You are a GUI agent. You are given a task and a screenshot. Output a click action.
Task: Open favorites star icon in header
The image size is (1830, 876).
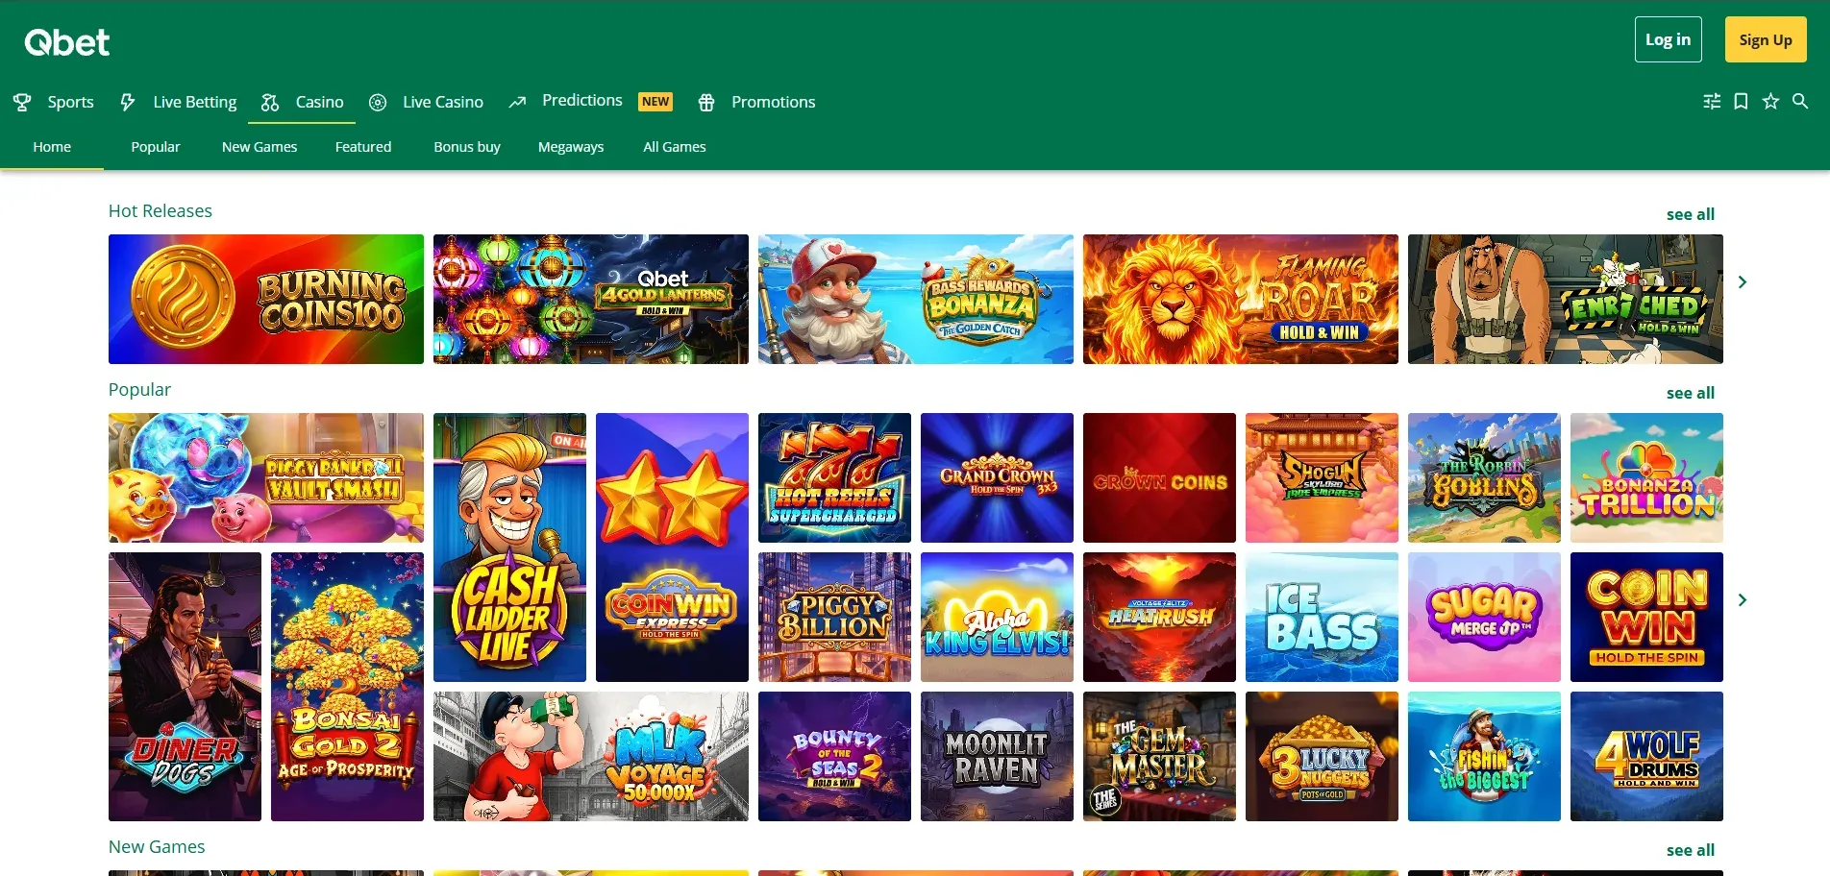click(x=1770, y=101)
